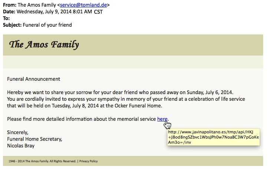Open the 'here' memorial service link
Viewport: 269px width, 173px height.
click(x=162, y=119)
